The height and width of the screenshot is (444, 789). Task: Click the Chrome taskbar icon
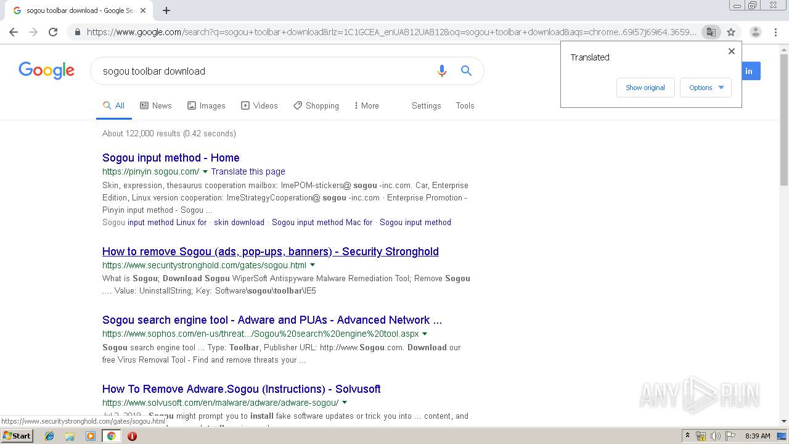[111, 436]
